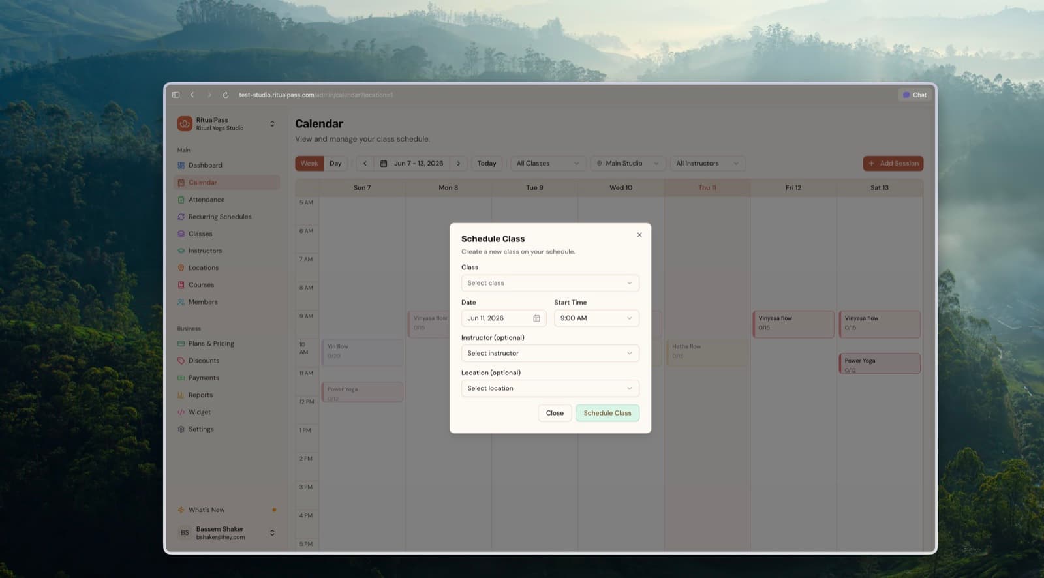The image size is (1044, 578).
Task: Open the Hatha flow class on Thursday
Action: pos(707,352)
